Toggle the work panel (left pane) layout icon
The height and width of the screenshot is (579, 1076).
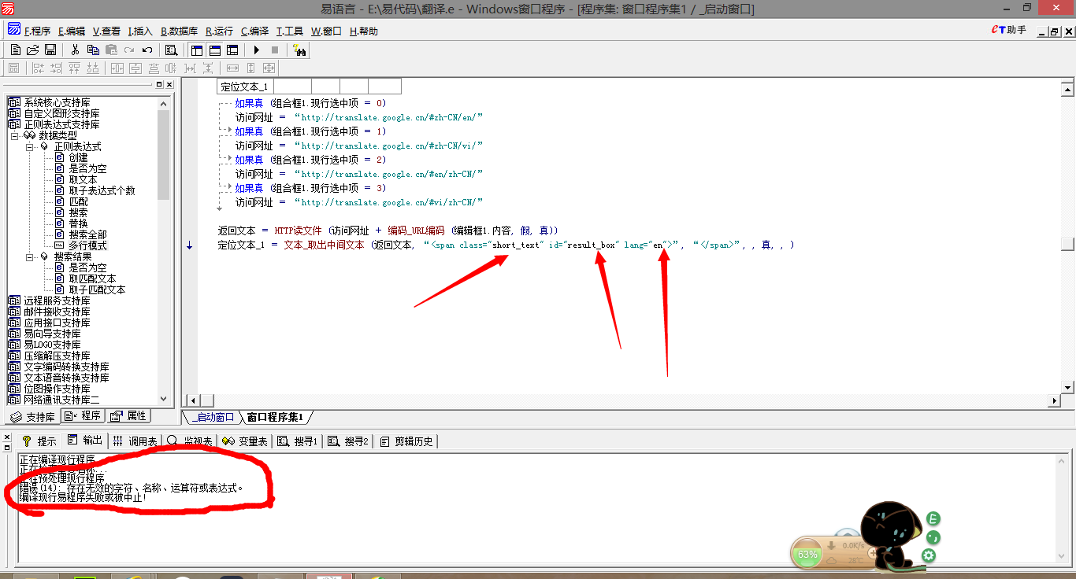[x=197, y=50]
